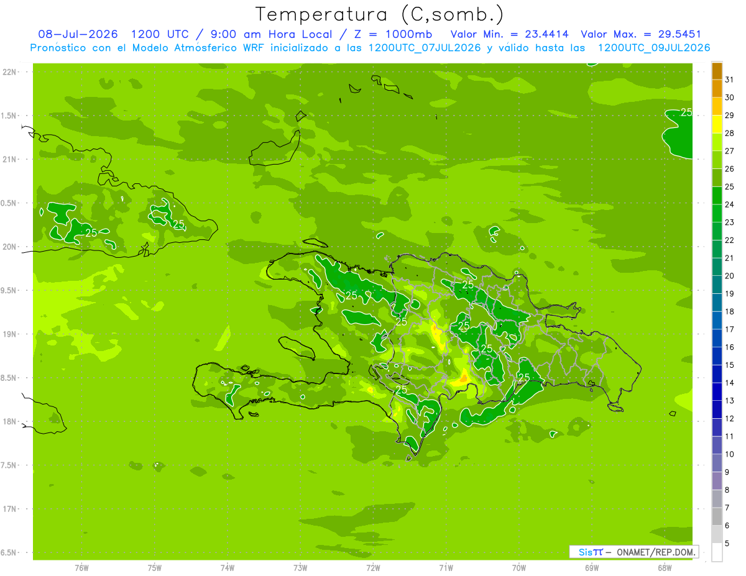Click the "15" colorbar scale value
This screenshot has width=746, height=576.
coord(730,365)
